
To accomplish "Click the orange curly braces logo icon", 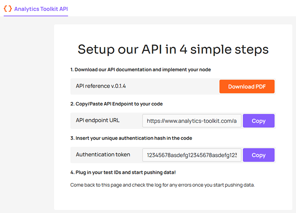I will (8, 9).
